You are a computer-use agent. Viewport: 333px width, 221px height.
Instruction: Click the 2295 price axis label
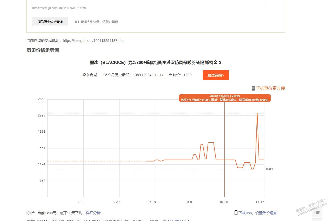[x=42, y=115]
